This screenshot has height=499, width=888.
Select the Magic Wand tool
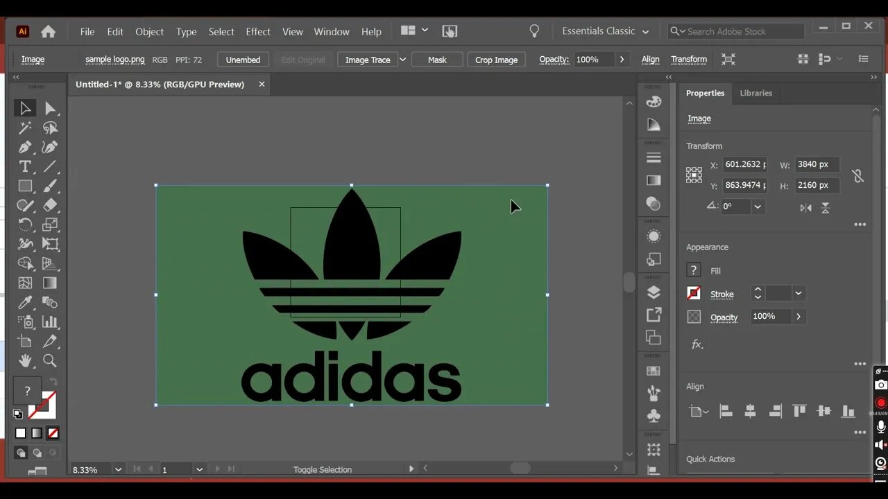pyautogui.click(x=25, y=128)
